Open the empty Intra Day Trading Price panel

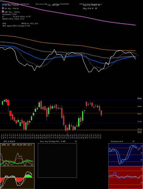[57, 160]
